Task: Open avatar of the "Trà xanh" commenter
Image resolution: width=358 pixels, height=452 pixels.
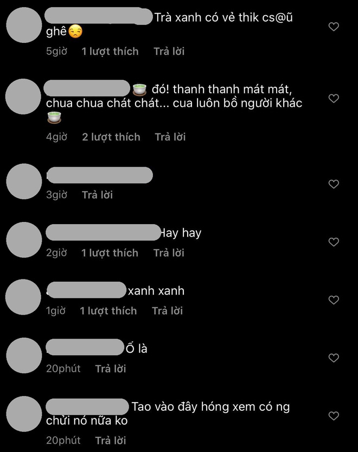Action: [x=24, y=25]
